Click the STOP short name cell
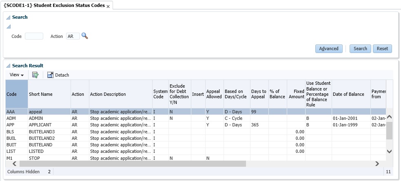401x181 pixels. point(49,158)
